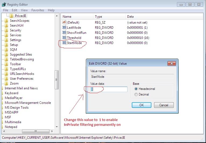
Task: Select the MediaPlayer key
Action: coord(13,98)
